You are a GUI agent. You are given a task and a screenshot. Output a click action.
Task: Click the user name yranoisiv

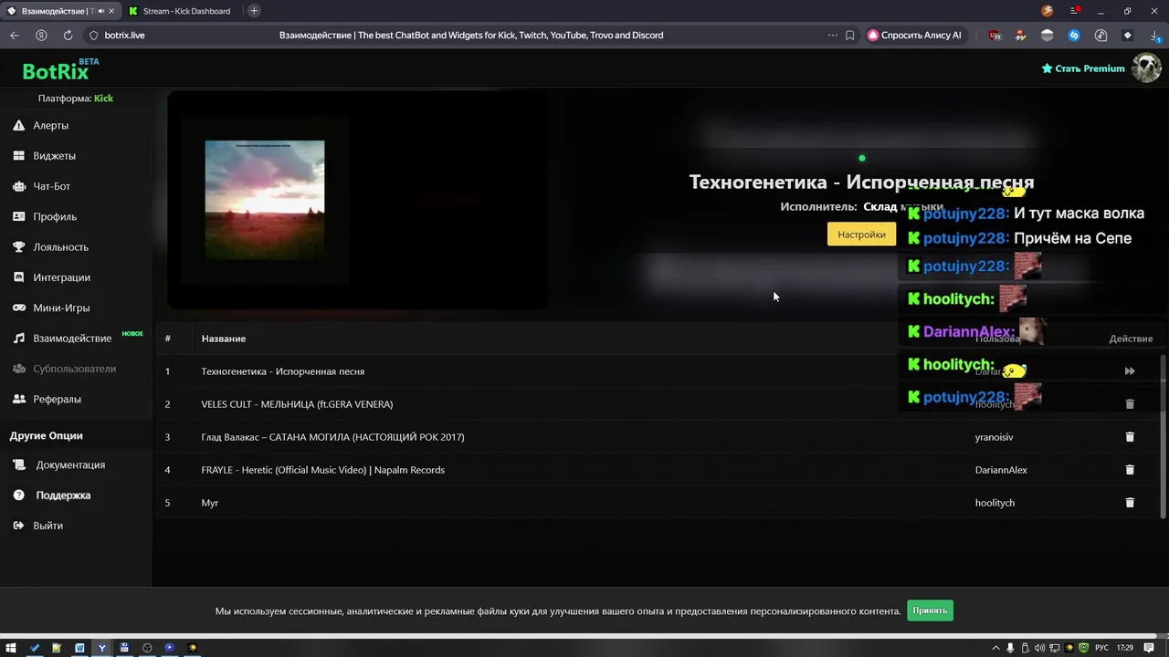coord(994,437)
